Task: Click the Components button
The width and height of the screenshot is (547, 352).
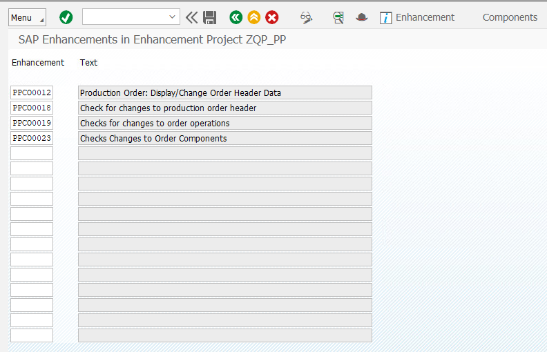Action: (x=510, y=17)
